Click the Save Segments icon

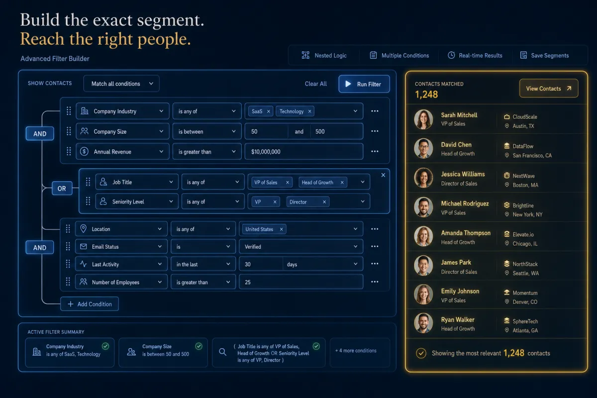523,55
